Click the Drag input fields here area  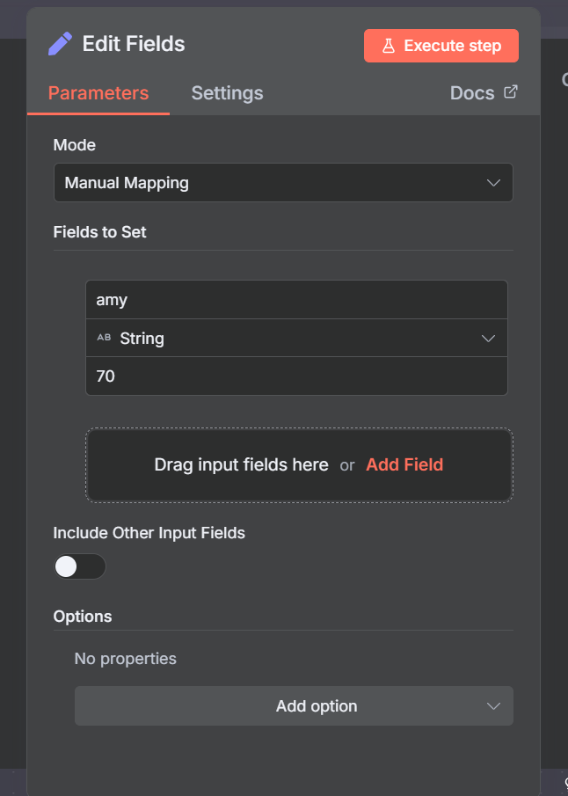241,465
